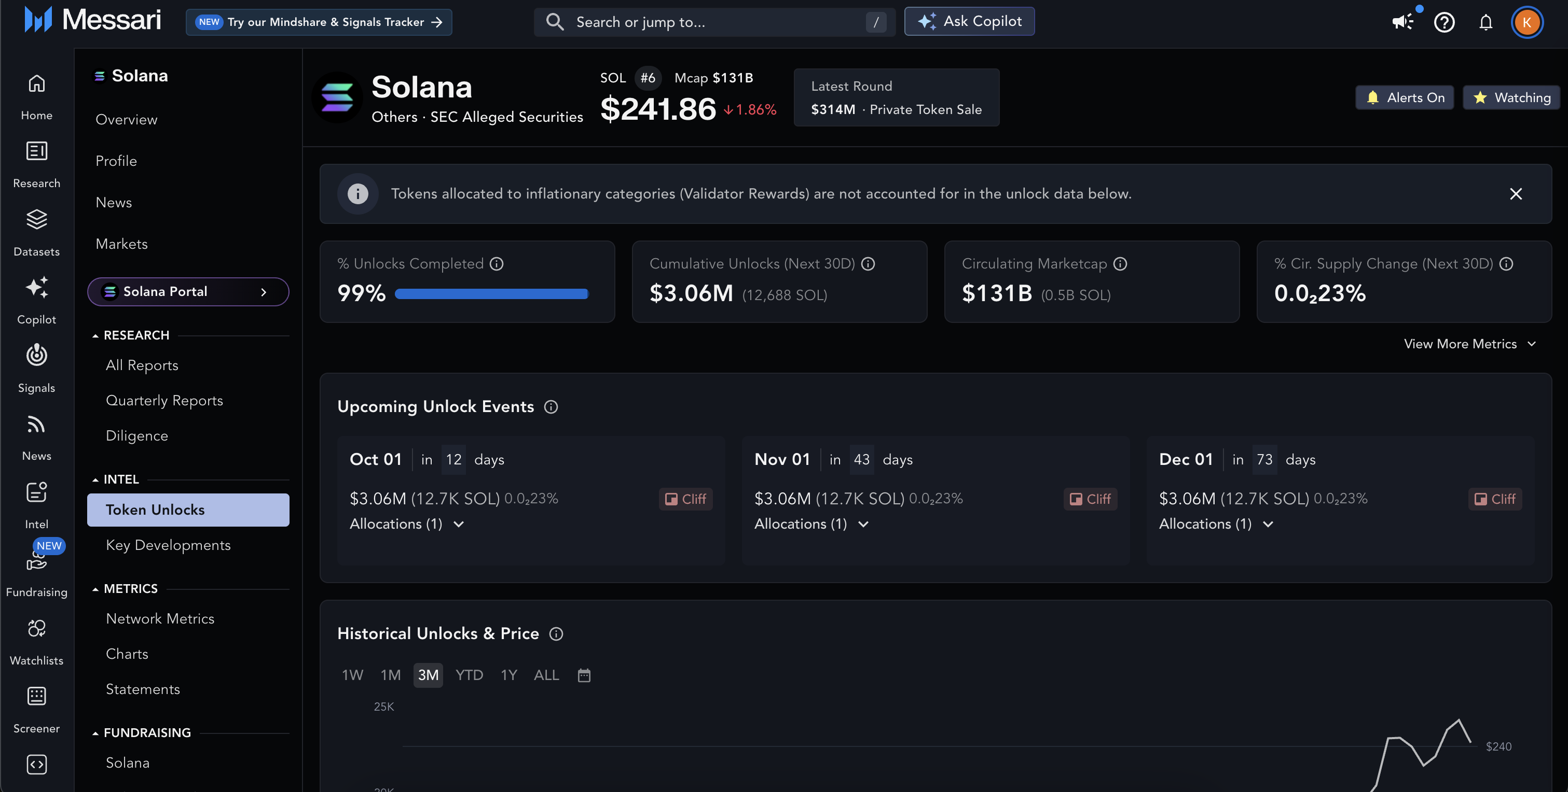Screen dimensions: 1568x792
Task: Expand View More Metrics
Action: (x=1469, y=344)
